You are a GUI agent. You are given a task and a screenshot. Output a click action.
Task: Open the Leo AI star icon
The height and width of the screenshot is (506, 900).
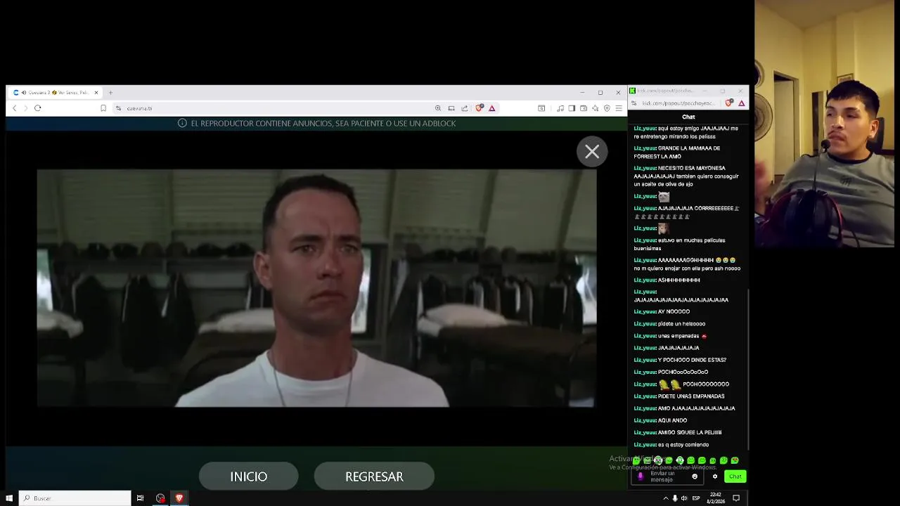pos(596,108)
